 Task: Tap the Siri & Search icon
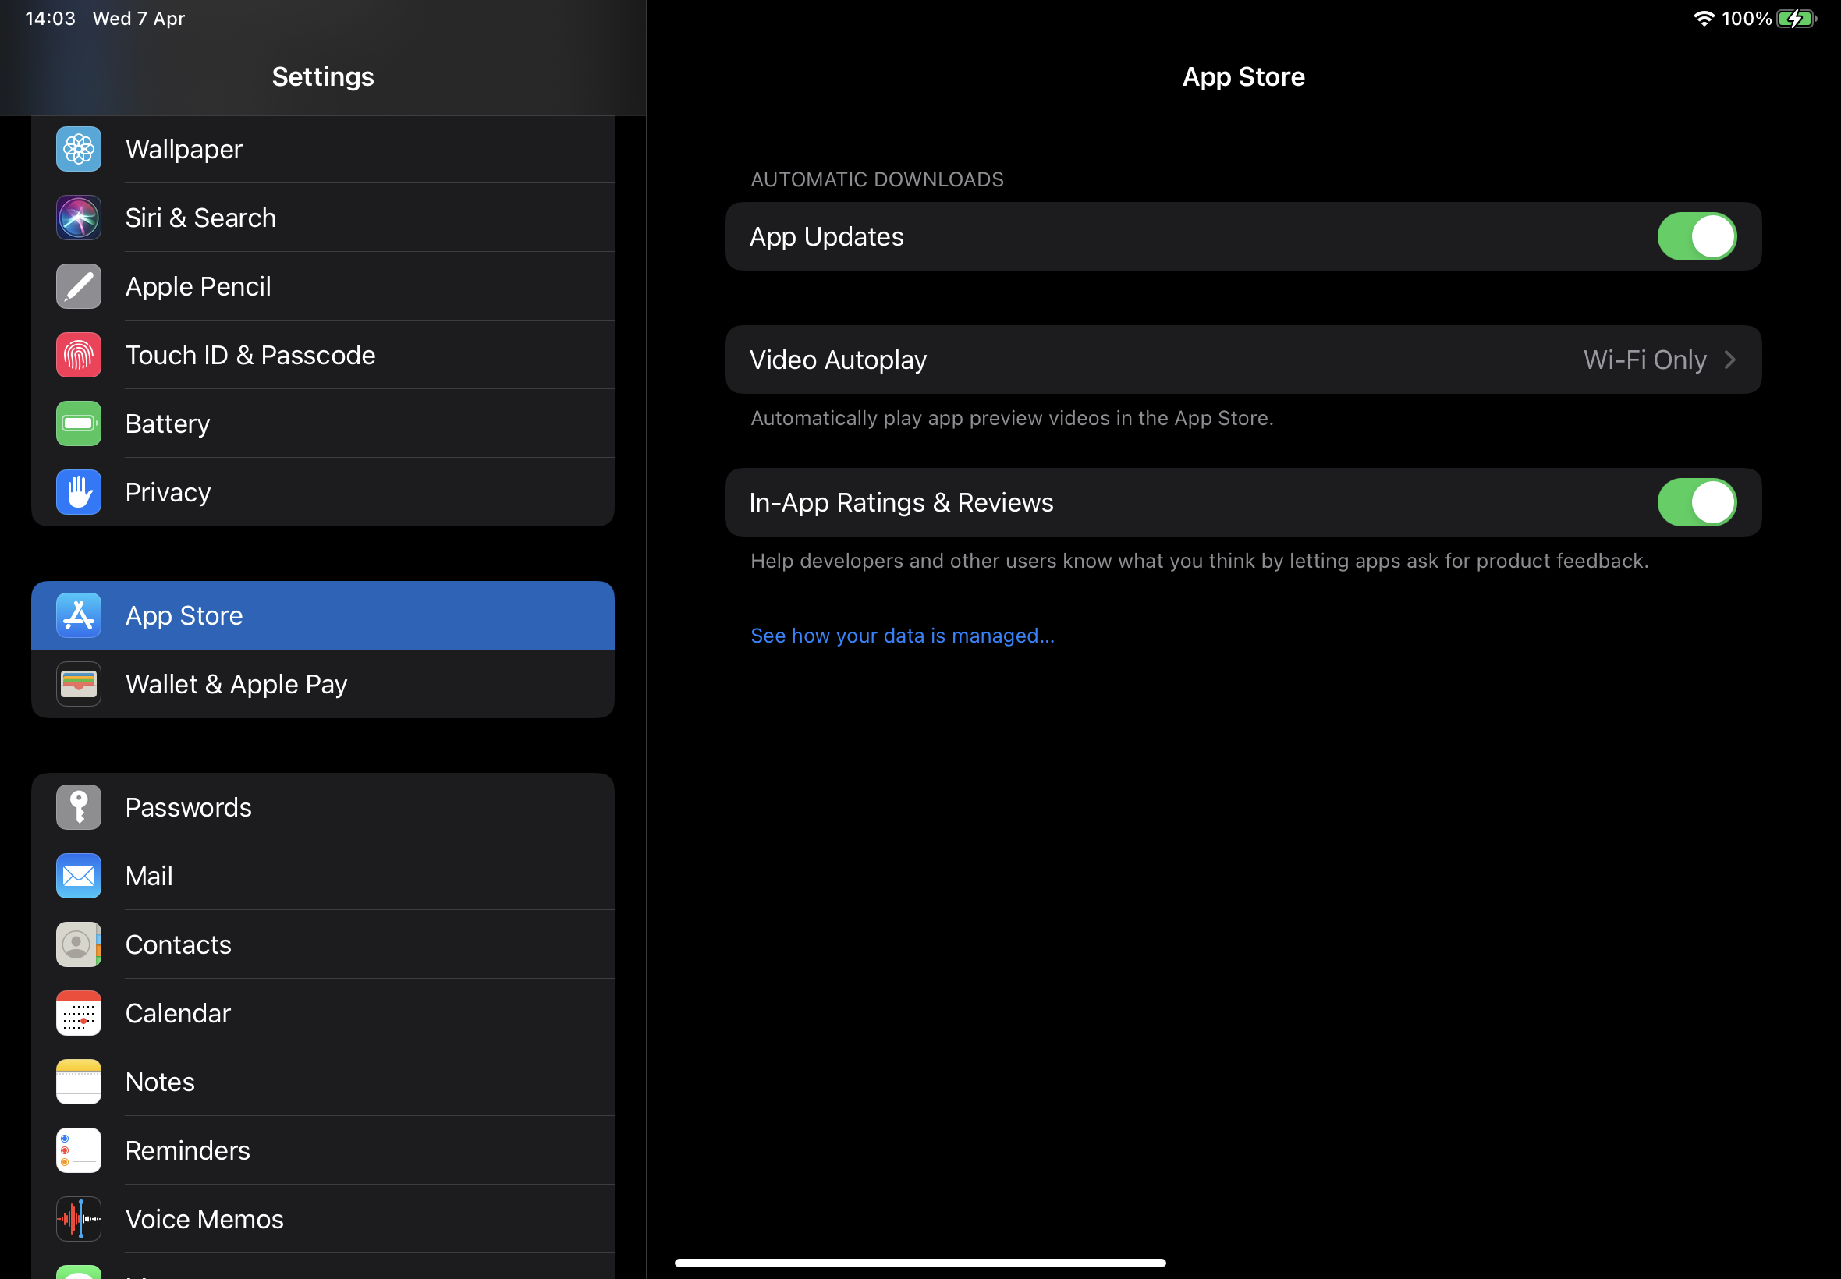(79, 218)
